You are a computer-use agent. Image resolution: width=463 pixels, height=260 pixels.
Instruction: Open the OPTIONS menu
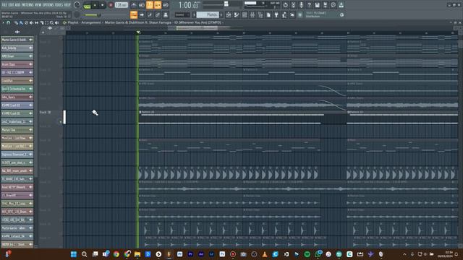point(48,5)
